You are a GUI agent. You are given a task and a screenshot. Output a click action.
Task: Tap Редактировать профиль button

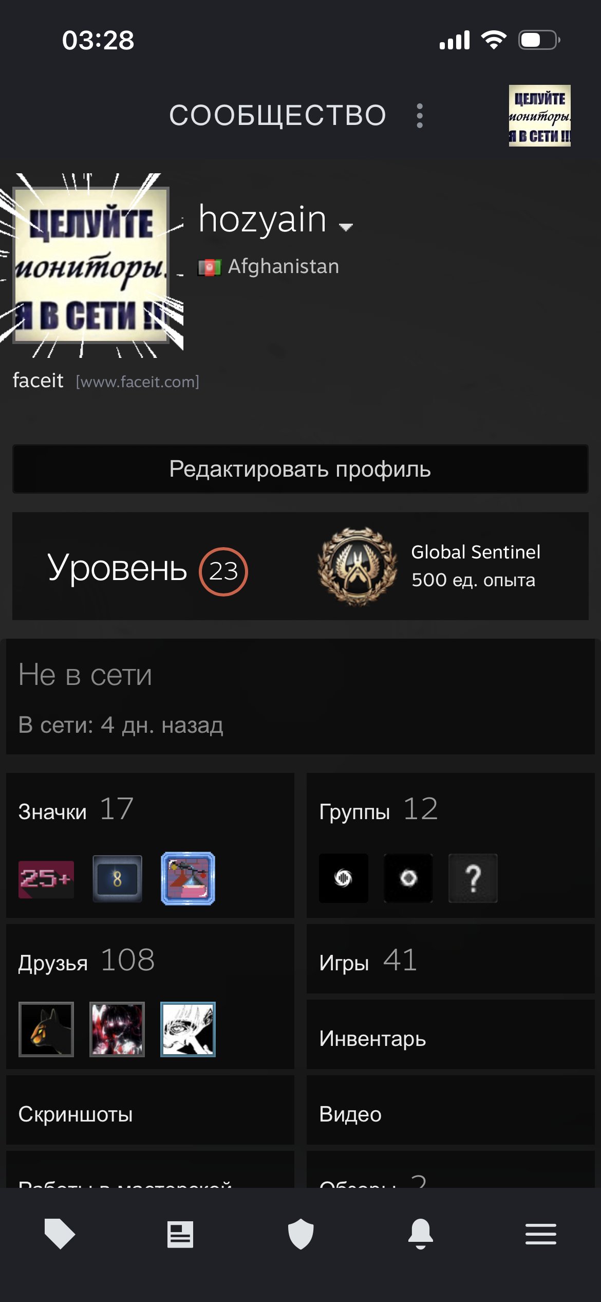(x=300, y=469)
